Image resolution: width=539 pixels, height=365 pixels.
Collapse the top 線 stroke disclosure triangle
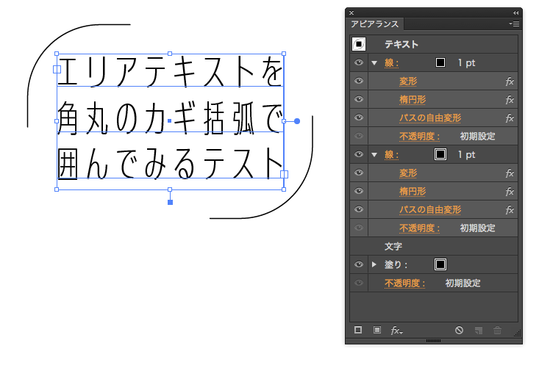coord(374,63)
